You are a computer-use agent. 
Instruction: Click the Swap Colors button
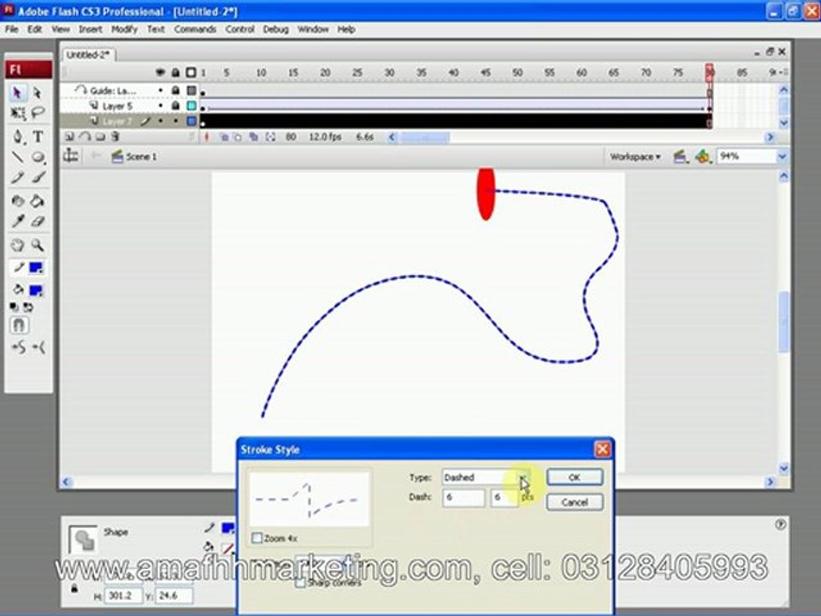pyautogui.click(x=27, y=307)
